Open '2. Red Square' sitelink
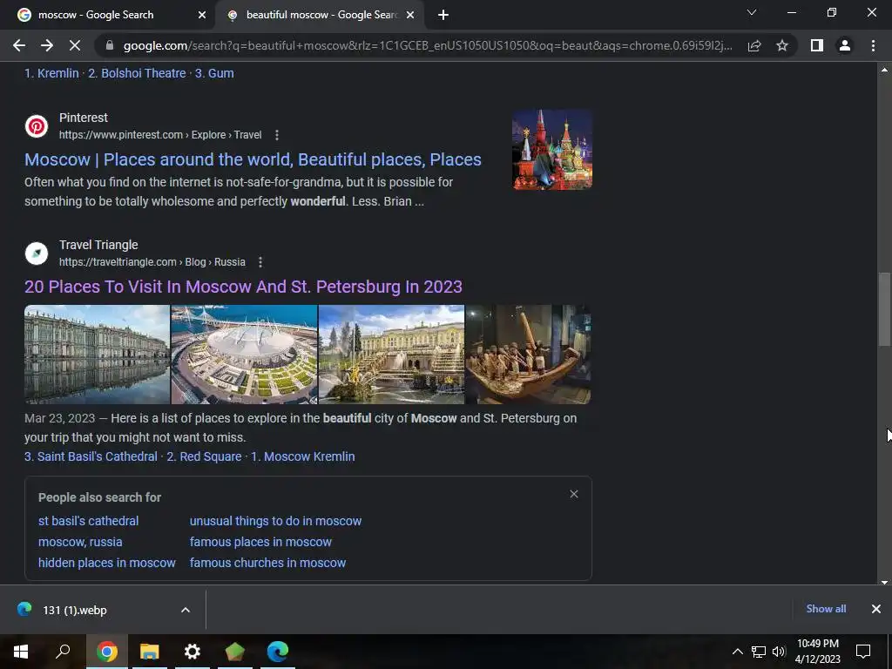This screenshot has height=669, width=892. click(x=204, y=456)
